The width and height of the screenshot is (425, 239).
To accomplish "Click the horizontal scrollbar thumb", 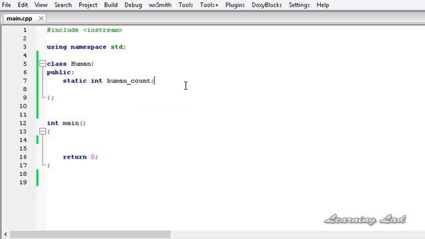I will point(90,234).
